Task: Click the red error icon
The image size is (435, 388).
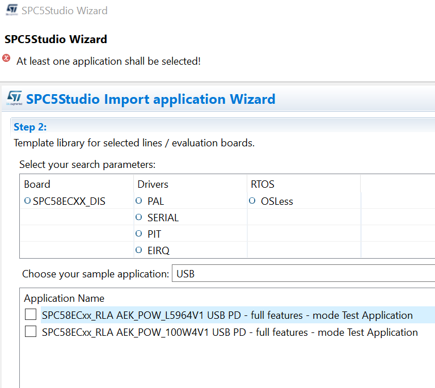Action: pos(7,58)
